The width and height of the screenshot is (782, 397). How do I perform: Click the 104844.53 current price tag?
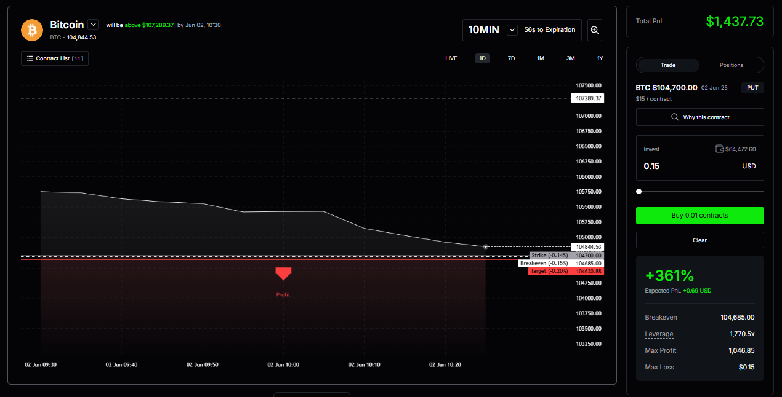[x=587, y=247]
